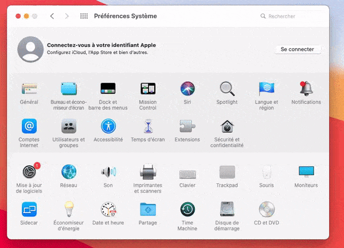Image resolution: width=344 pixels, height=248 pixels.
Task: Click the Apple ID avatar picture
Action: 30,49
